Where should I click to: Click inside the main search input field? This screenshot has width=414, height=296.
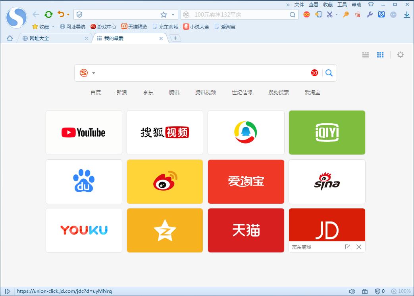click(198, 73)
